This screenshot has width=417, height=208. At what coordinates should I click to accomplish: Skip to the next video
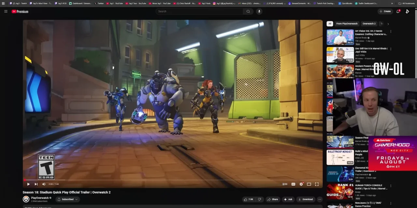[36, 184]
